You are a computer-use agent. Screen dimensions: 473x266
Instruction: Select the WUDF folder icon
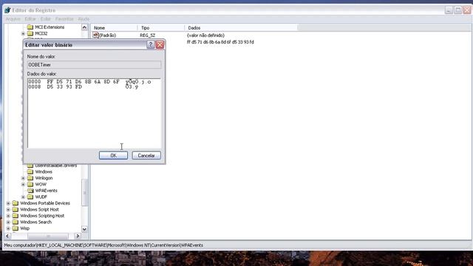coord(30,197)
